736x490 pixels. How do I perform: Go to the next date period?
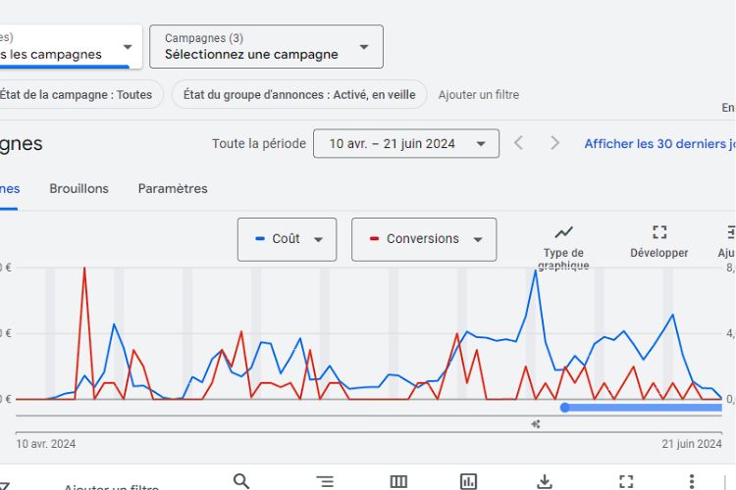click(x=554, y=143)
